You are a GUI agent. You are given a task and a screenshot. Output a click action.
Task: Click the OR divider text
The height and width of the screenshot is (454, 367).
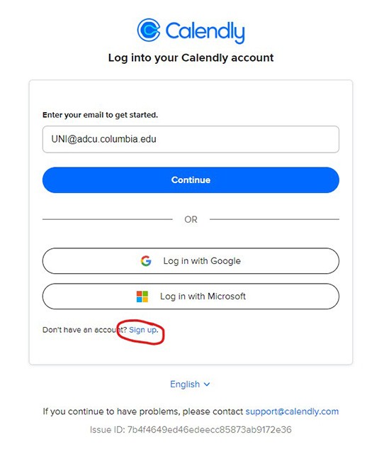tap(191, 219)
